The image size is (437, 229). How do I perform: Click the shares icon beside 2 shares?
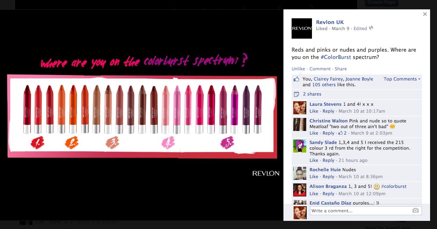pyautogui.click(x=296, y=94)
